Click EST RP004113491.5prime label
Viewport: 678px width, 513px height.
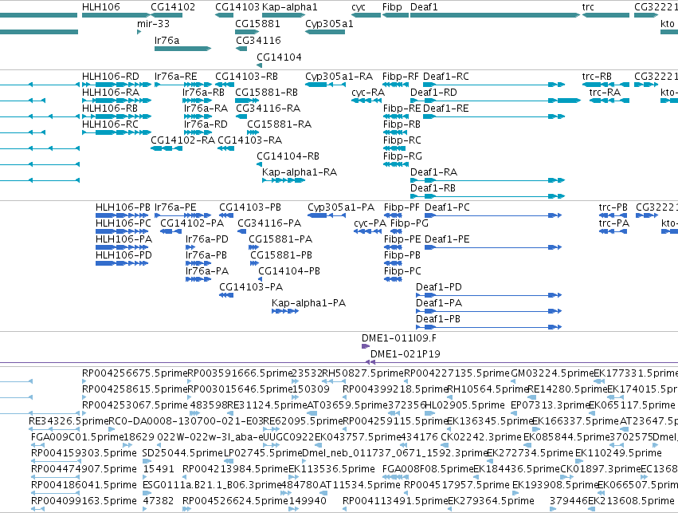tap(395, 501)
